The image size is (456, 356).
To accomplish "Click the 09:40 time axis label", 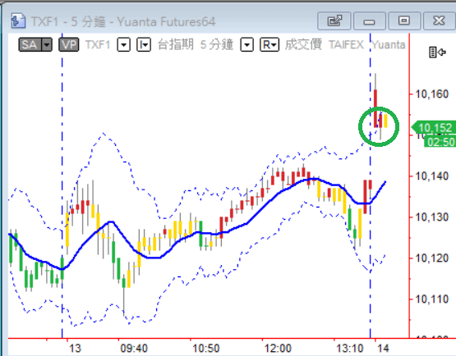I will click(x=134, y=348).
